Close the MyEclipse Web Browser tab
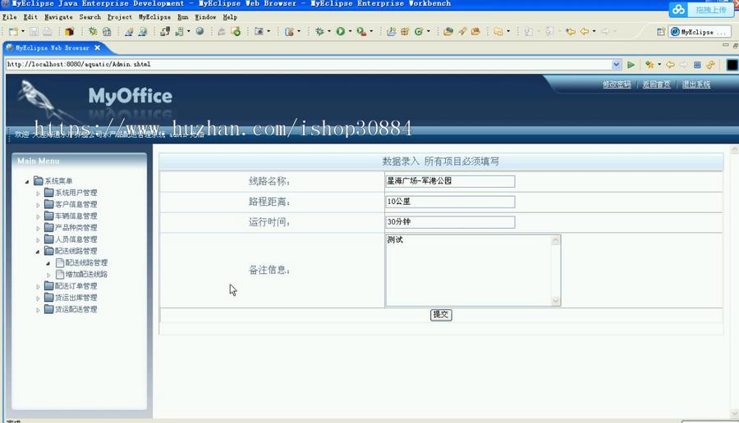This screenshot has width=739, height=423. tap(97, 48)
